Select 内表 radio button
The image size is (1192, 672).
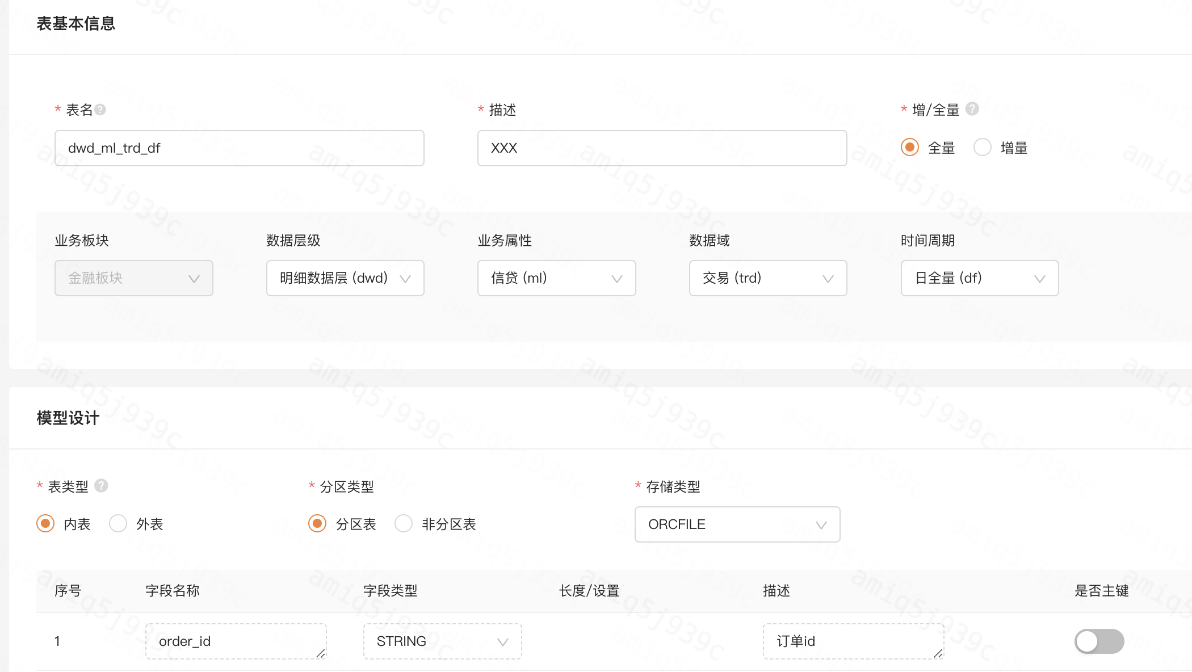[45, 523]
